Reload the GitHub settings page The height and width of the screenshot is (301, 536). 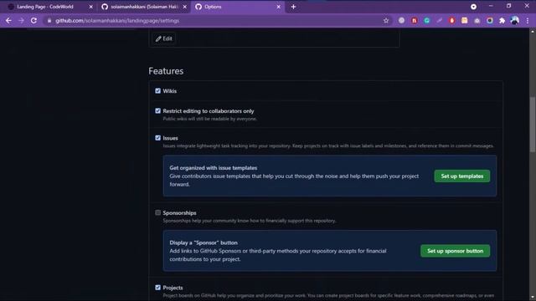(33, 20)
